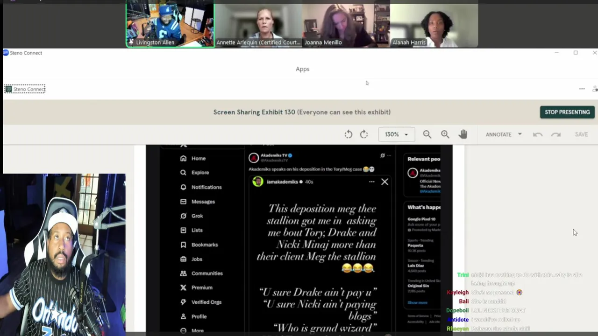Screen dimensions: 598x336
Task: Select Joanna Menillo video tile
Action: click(346, 25)
